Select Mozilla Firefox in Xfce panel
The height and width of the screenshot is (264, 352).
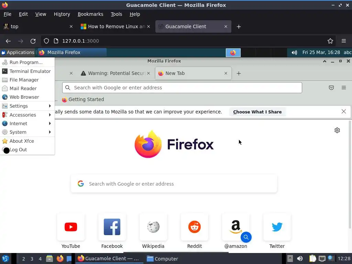(72, 52)
